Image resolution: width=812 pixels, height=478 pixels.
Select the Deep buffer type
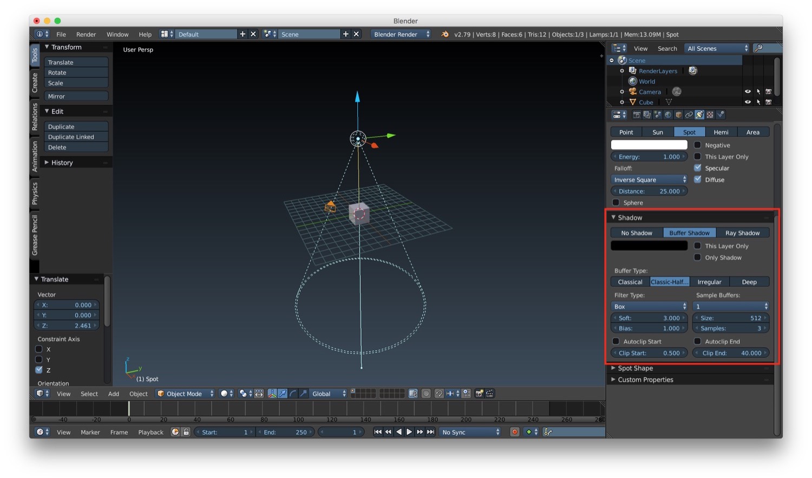(749, 282)
